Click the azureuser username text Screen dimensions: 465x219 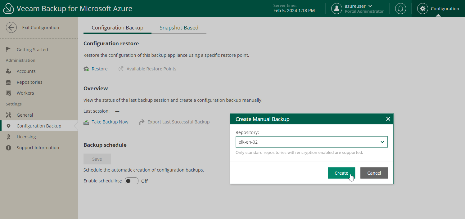tap(355, 6)
